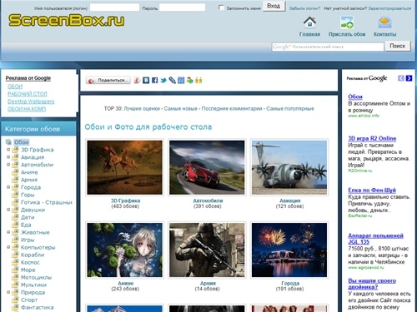Open the Зарегистрироваться link
The height and width of the screenshot is (312, 417).
[389, 8]
